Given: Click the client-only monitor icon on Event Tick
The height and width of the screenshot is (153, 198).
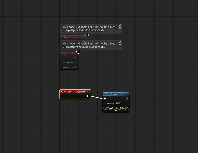Looking at the screenshot, I should click(78, 52).
